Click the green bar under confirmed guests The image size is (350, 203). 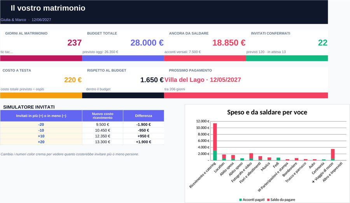pyautogui.click(x=287, y=58)
